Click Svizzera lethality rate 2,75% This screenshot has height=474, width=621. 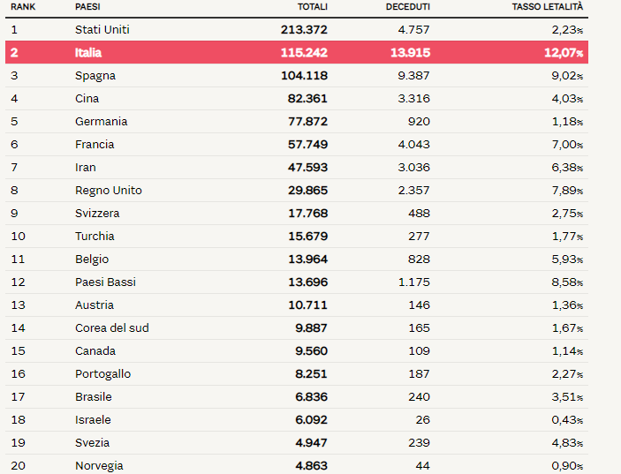click(567, 214)
